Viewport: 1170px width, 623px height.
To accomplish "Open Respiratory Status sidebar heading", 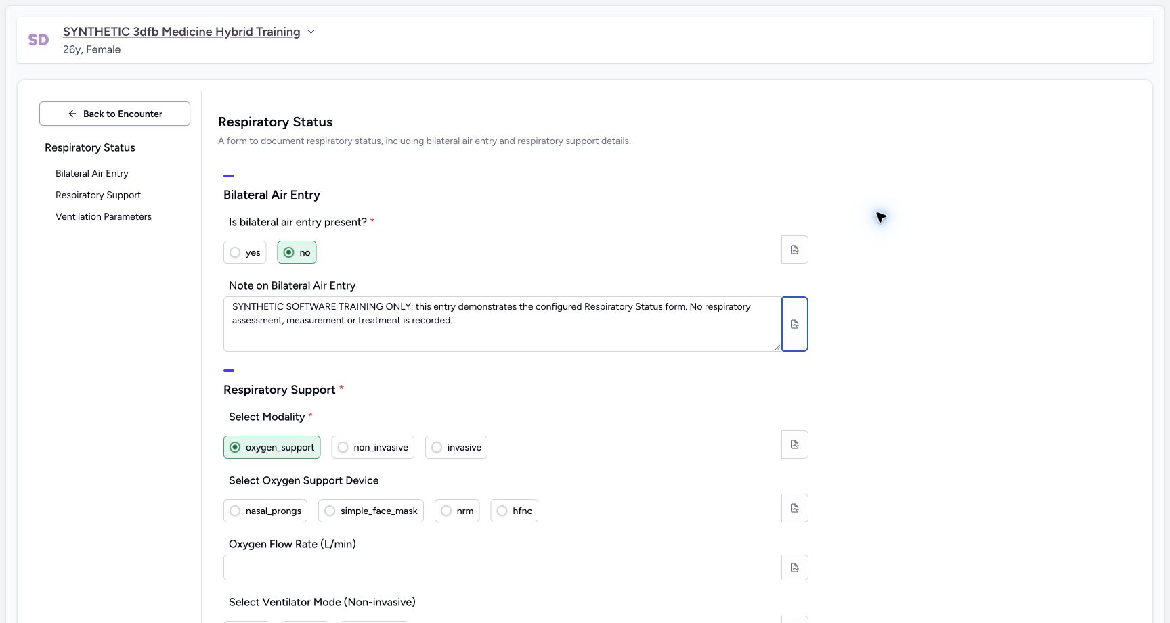I will (x=90, y=147).
